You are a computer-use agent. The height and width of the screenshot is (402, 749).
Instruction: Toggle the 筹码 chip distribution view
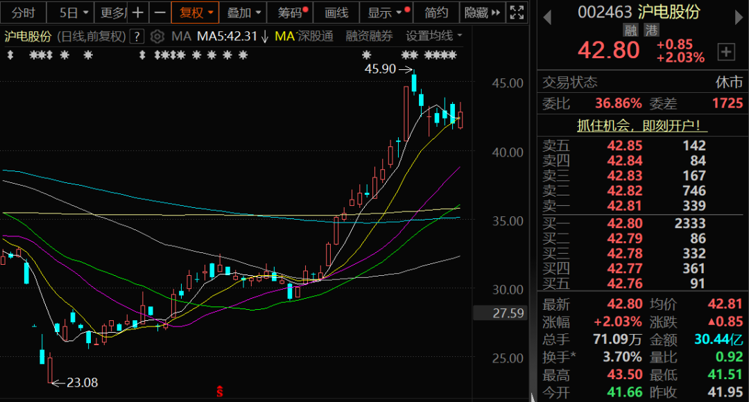291,12
